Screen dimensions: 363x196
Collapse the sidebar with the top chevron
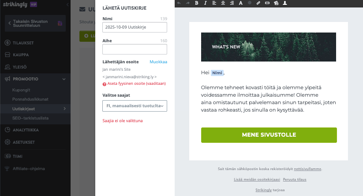coord(67,4)
